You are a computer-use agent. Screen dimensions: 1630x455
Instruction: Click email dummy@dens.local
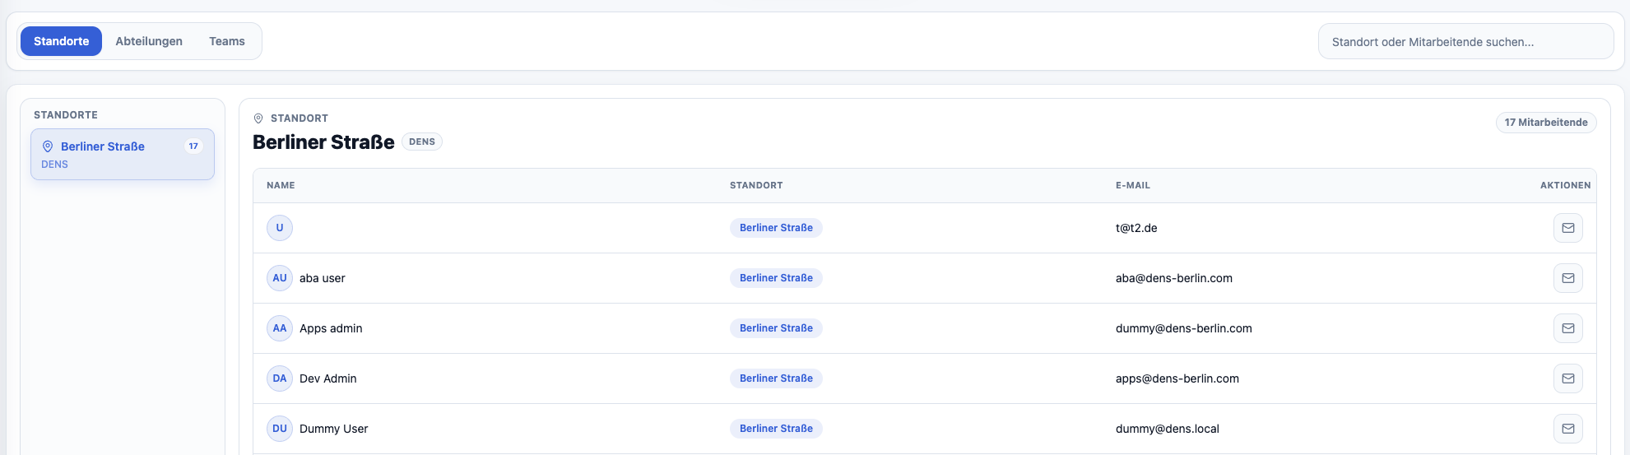click(x=1168, y=429)
